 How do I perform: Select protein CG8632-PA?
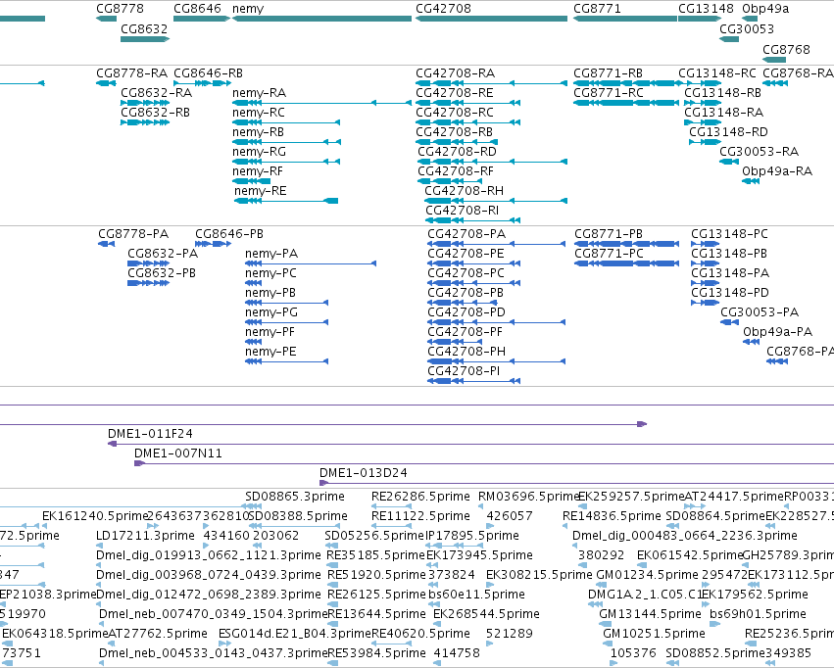click(x=148, y=263)
